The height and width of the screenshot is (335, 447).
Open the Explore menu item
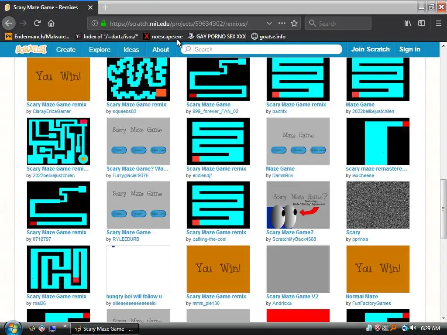click(100, 50)
